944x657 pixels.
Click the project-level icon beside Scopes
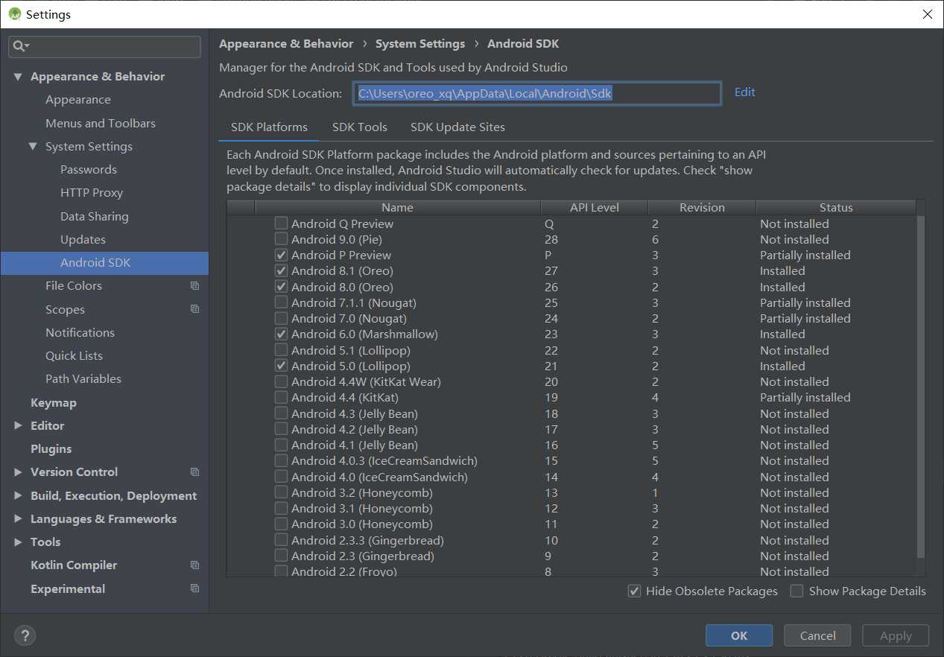click(194, 309)
